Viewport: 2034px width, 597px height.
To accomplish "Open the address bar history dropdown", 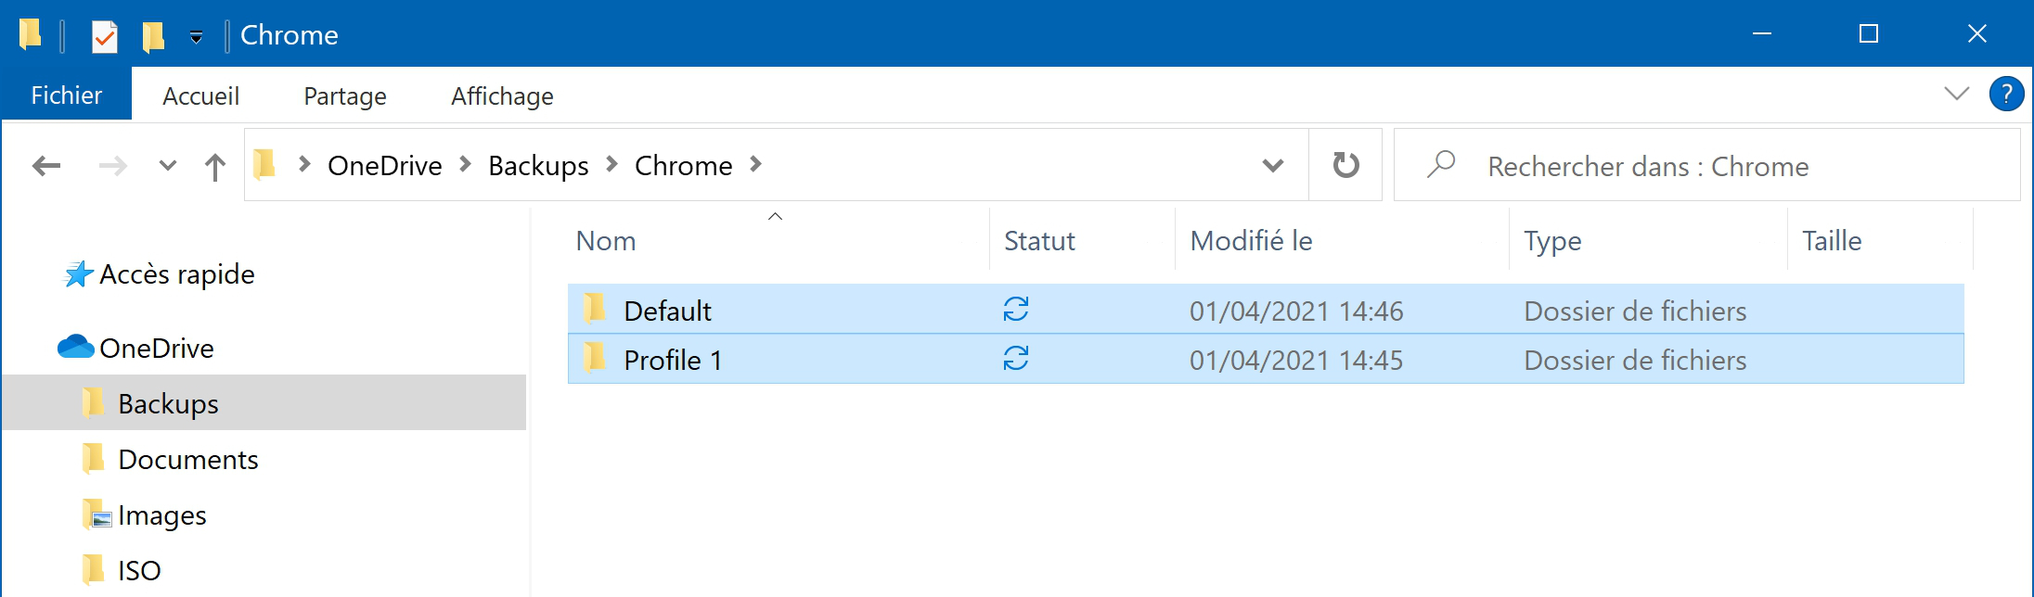I will [x=1273, y=166].
